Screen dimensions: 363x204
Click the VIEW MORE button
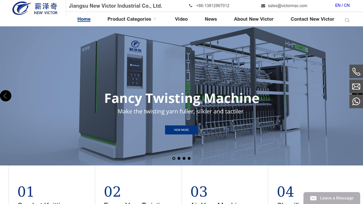pos(181,130)
